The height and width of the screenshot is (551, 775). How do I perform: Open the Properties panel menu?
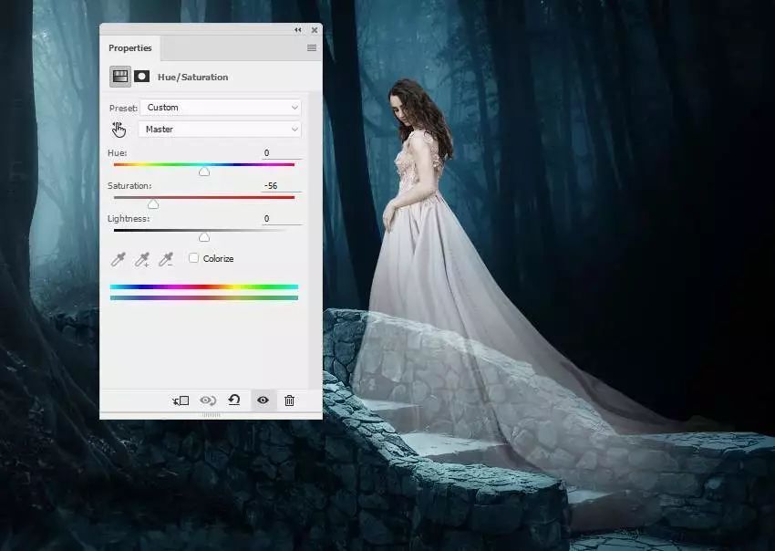click(312, 47)
